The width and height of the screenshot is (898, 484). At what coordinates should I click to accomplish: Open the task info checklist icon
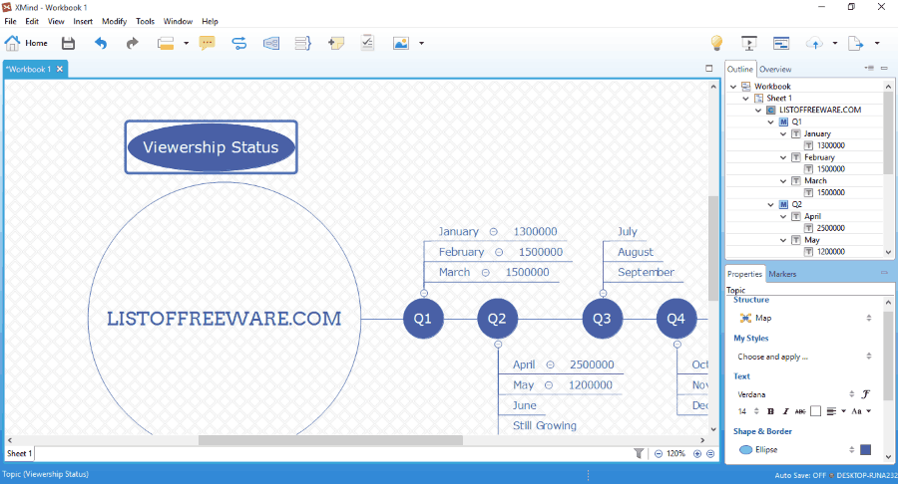click(x=367, y=43)
